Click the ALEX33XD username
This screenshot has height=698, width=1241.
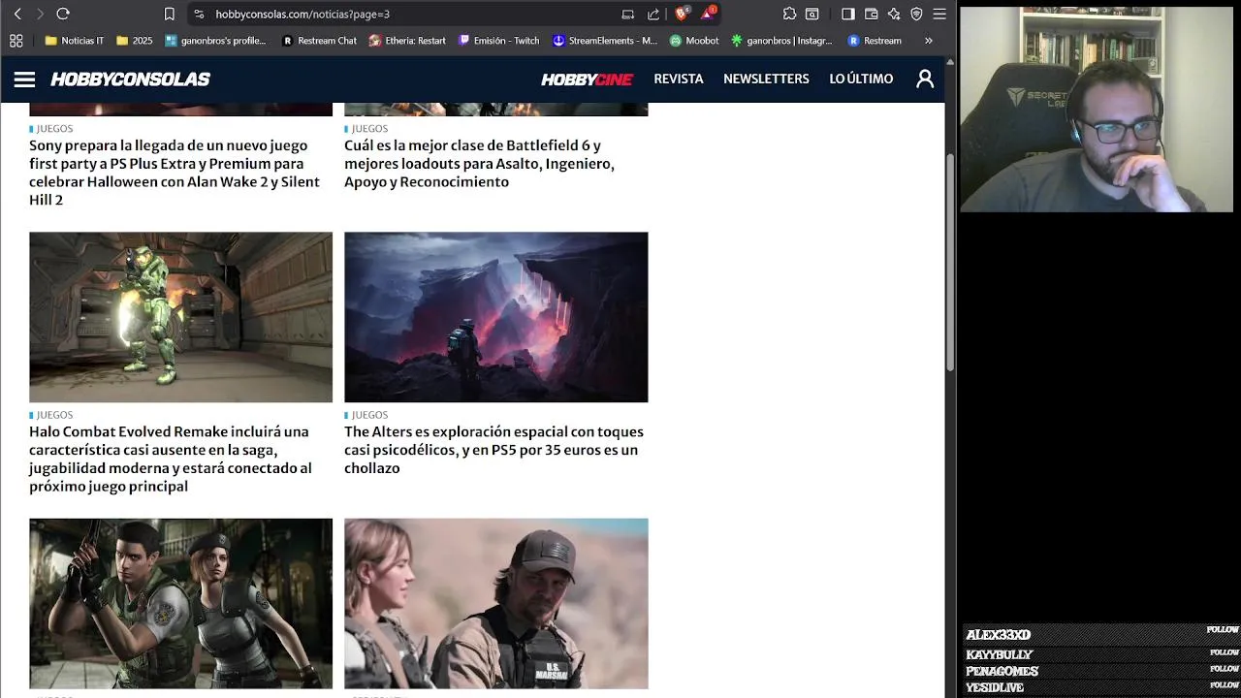[x=998, y=635]
